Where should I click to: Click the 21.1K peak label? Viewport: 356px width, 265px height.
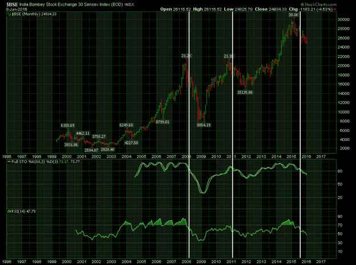coord(229,56)
